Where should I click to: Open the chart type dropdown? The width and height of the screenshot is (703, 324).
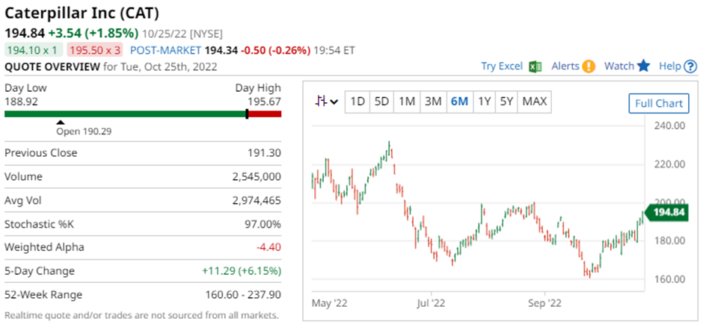(327, 102)
